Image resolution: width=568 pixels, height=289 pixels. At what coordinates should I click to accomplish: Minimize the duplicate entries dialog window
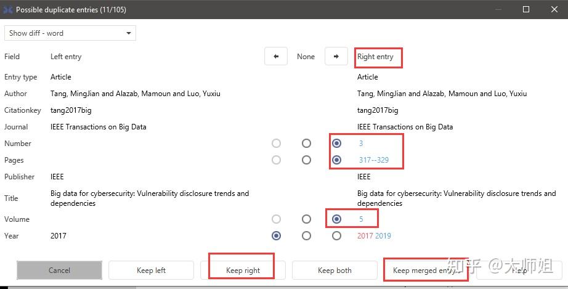[498, 10]
